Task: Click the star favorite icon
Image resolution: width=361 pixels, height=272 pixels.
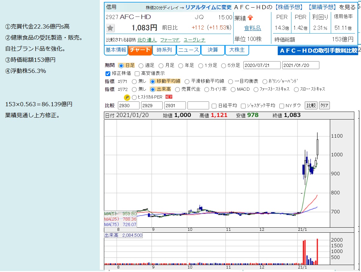Action: click(110, 28)
